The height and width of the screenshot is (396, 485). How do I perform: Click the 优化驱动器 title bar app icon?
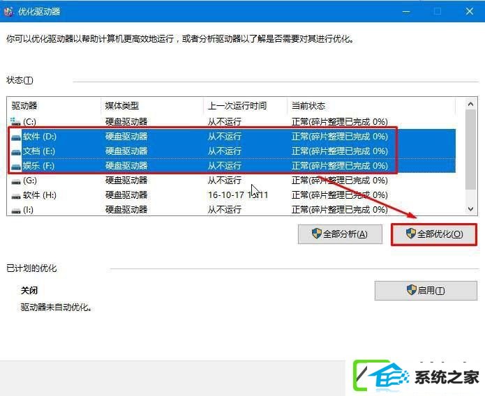8,12
